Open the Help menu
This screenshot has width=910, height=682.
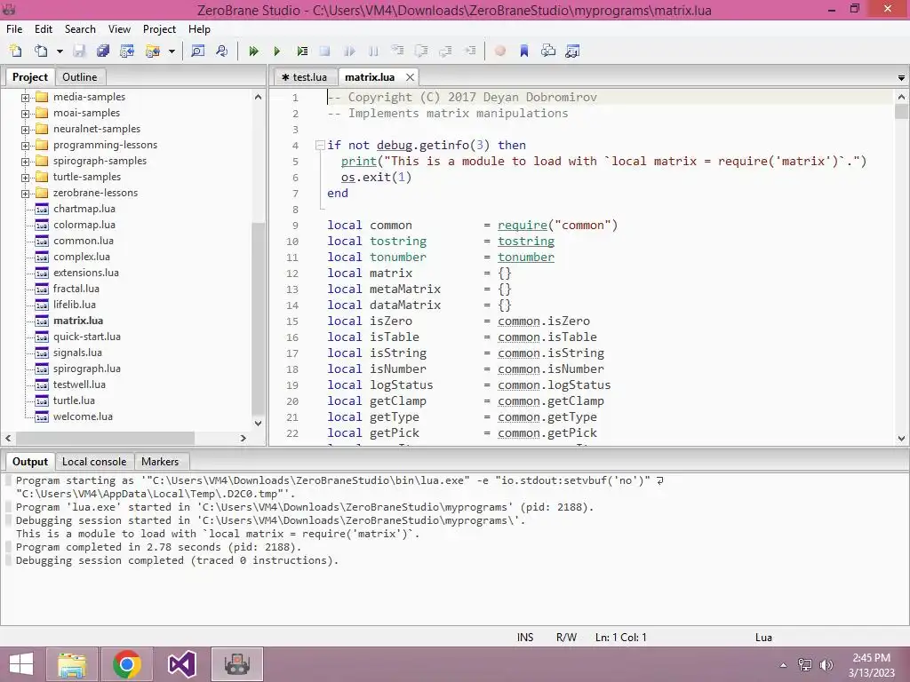click(199, 29)
